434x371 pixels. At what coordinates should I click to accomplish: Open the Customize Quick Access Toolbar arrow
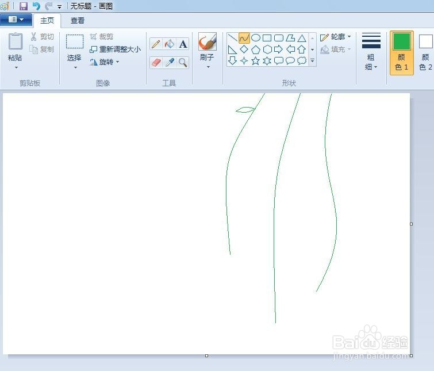pyautogui.click(x=60, y=6)
